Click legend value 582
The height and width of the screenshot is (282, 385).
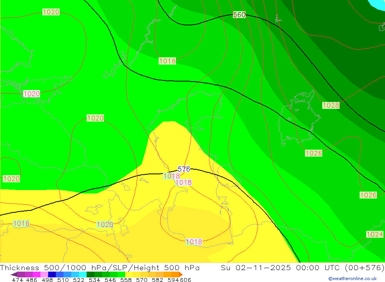157,280
